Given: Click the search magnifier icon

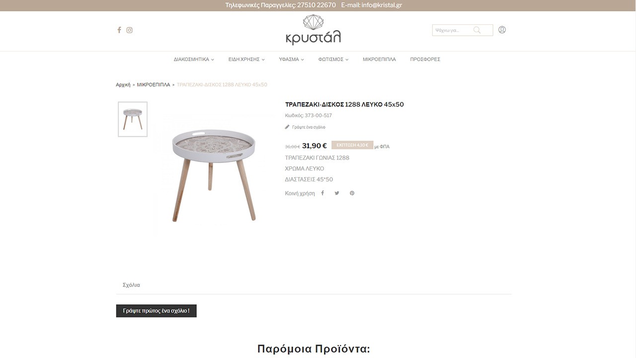Looking at the screenshot, I should [x=477, y=30].
